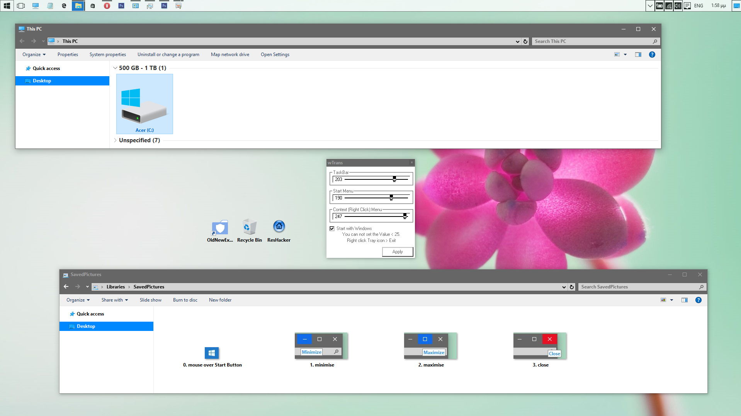Click the Opera icon in the taskbar

pyautogui.click(x=107, y=5)
